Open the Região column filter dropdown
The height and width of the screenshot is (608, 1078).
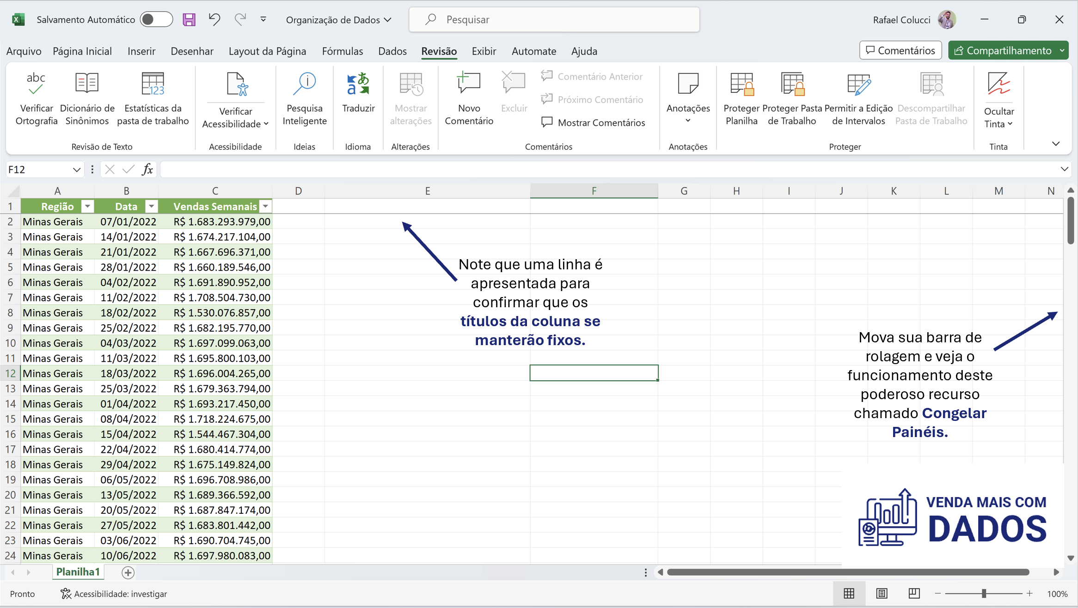click(x=87, y=206)
